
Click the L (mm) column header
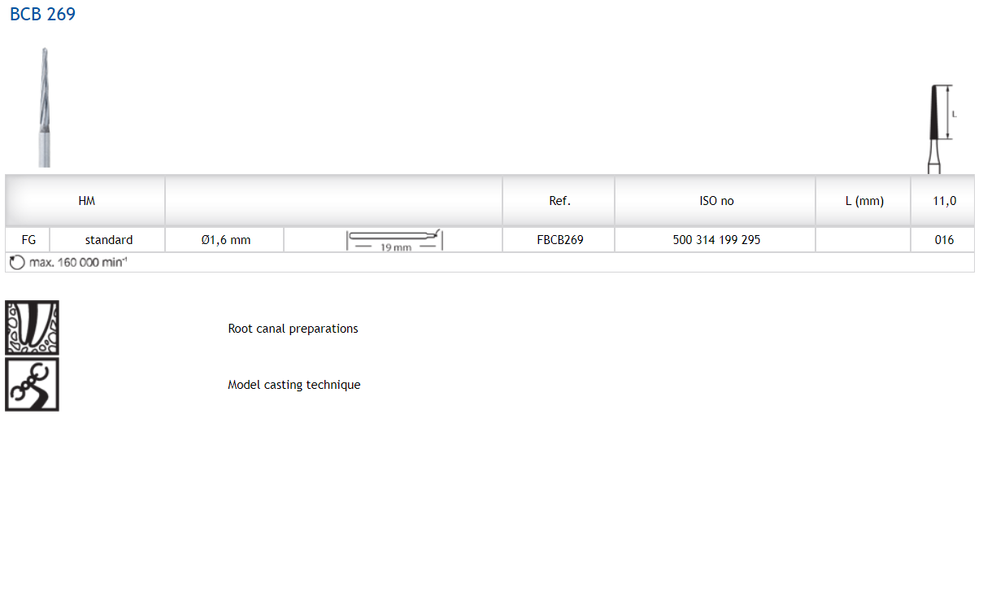pyautogui.click(x=863, y=201)
